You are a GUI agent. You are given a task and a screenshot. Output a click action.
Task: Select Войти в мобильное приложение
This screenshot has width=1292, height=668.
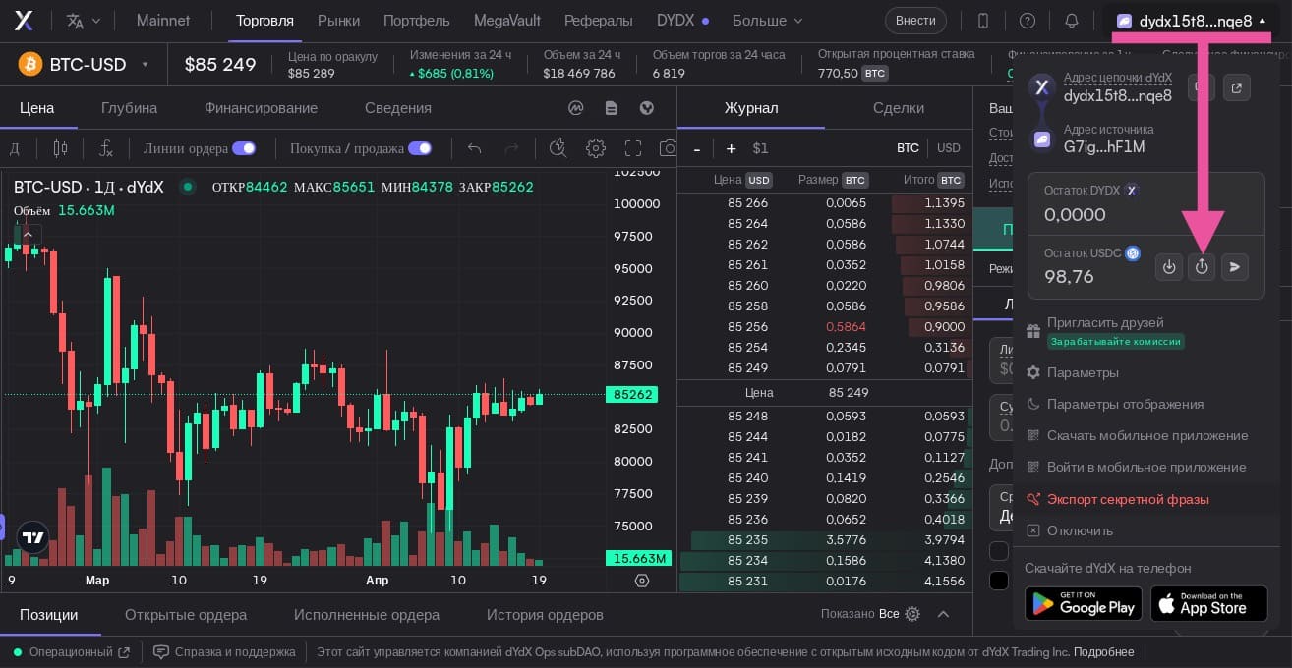[1146, 468]
